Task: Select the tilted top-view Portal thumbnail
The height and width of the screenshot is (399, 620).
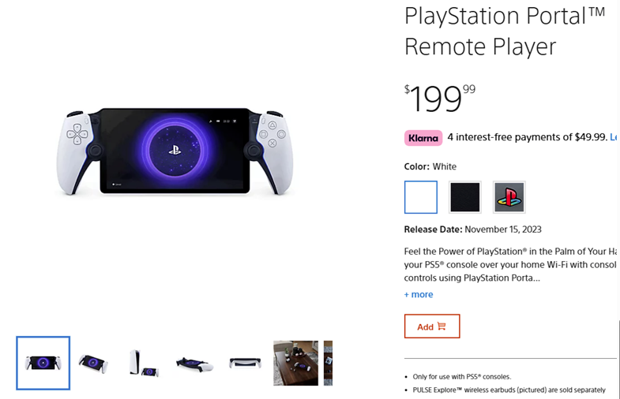Action: click(194, 364)
